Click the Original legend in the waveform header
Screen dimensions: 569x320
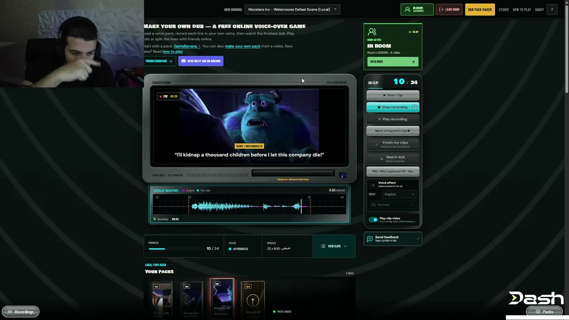(188, 191)
